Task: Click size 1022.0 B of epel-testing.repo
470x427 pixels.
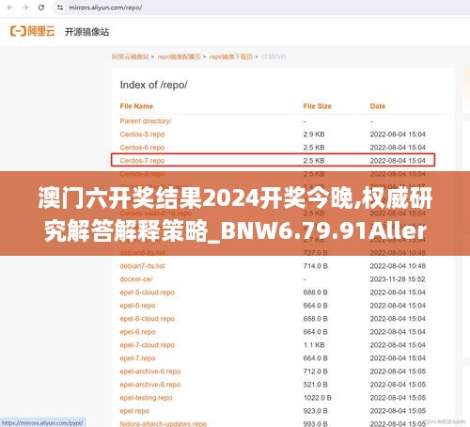Action: 317,398
